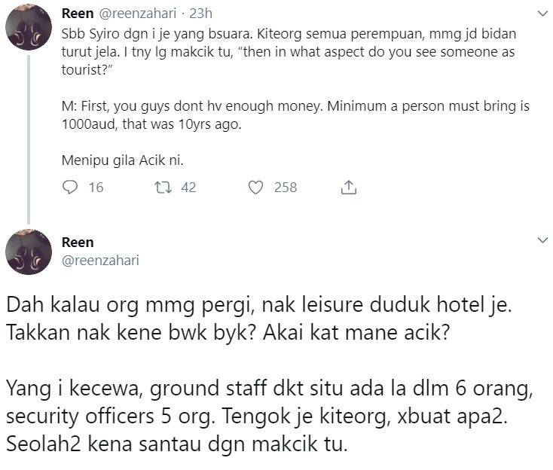Expand the second tweet's chevron menu

[540, 241]
